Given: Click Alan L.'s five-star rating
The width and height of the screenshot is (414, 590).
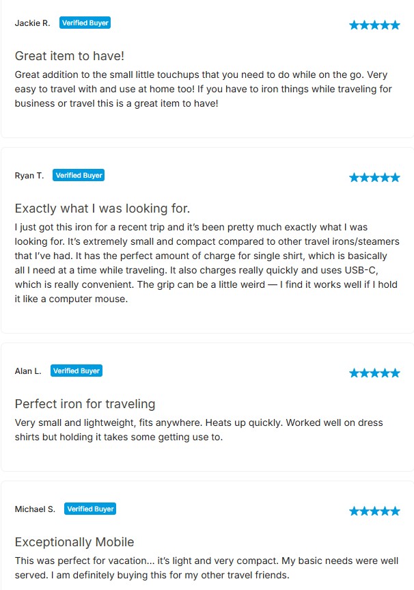Looking at the screenshot, I should [374, 373].
